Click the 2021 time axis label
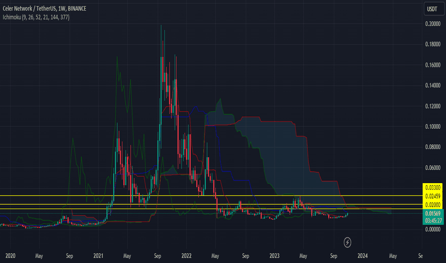 (98, 256)
